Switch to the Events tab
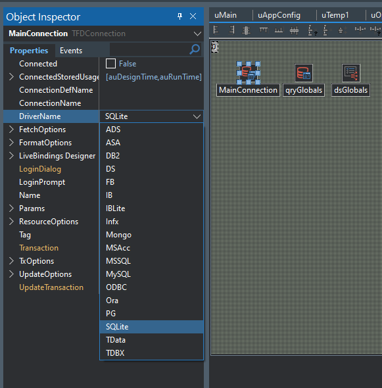Viewport: 382px width, 388px height. pos(71,51)
